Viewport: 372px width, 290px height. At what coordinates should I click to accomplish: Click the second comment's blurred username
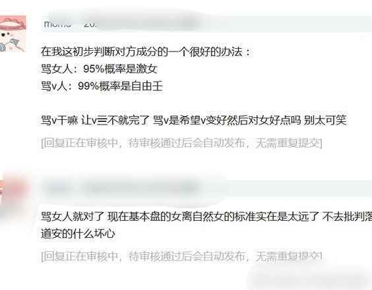click(x=56, y=188)
